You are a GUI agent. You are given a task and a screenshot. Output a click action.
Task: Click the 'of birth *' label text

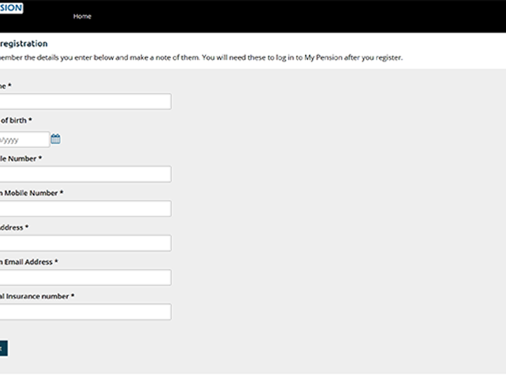pos(16,120)
